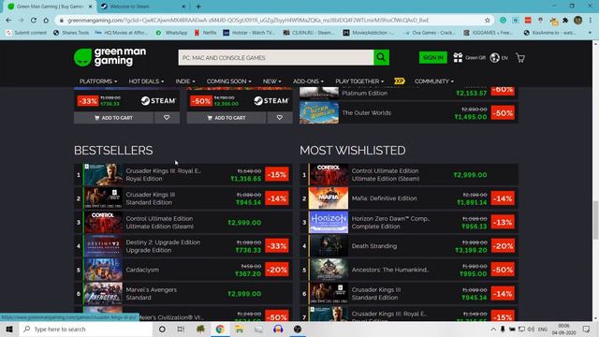The height and width of the screenshot is (337, 599).
Task: Open the shopping cart icon
Action: coord(520,58)
